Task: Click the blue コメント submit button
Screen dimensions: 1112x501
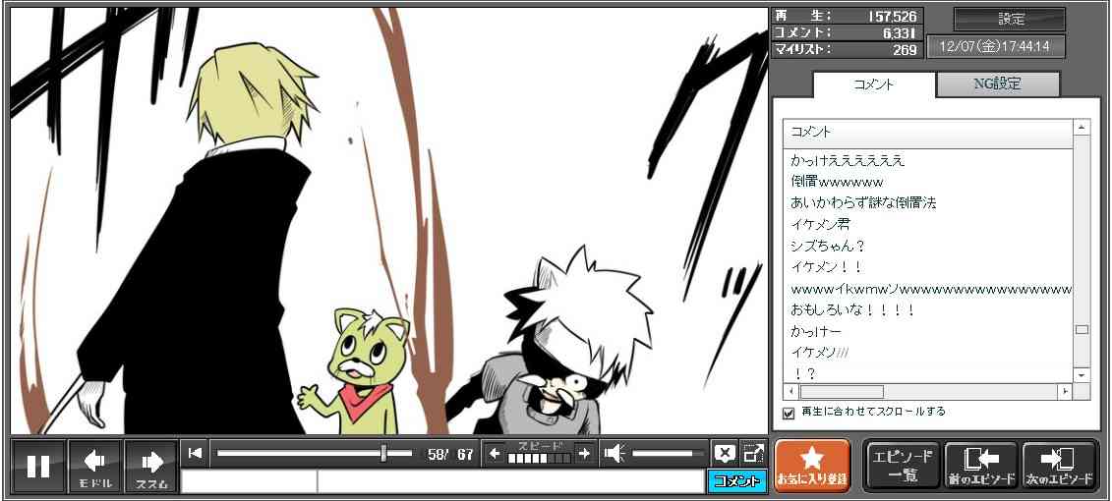Action: [x=736, y=481]
